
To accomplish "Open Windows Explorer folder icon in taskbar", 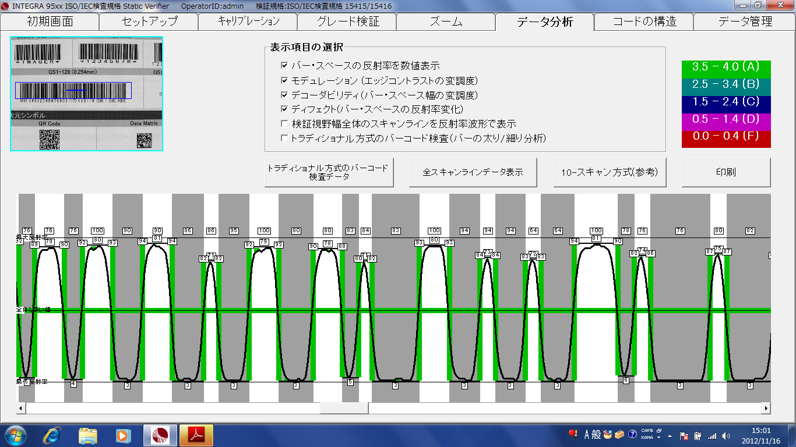I will pyautogui.click(x=88, y=435).
